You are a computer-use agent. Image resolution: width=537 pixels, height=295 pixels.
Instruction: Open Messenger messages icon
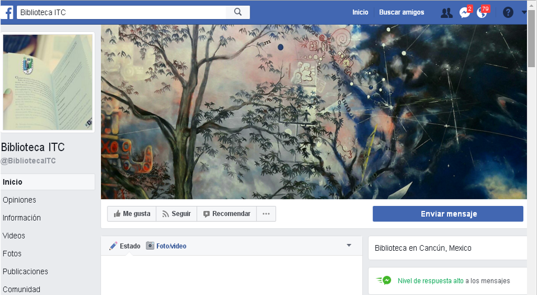click(x=465, y=13)
